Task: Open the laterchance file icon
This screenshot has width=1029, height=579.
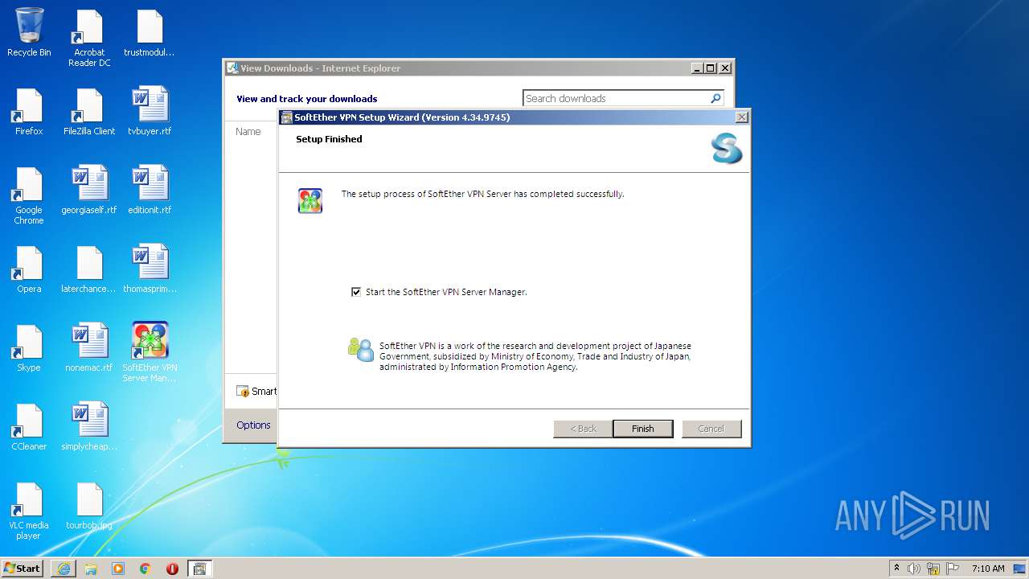Action: (89, 269)
